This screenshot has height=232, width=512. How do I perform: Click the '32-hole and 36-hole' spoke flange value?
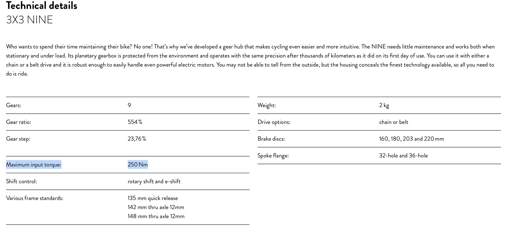(x=403, y=156)
